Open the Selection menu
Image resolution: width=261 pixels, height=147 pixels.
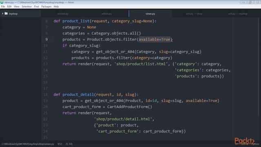tap(27, 7)
